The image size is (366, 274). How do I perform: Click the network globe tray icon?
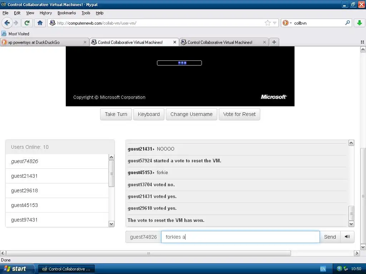(x=340, y=269)
